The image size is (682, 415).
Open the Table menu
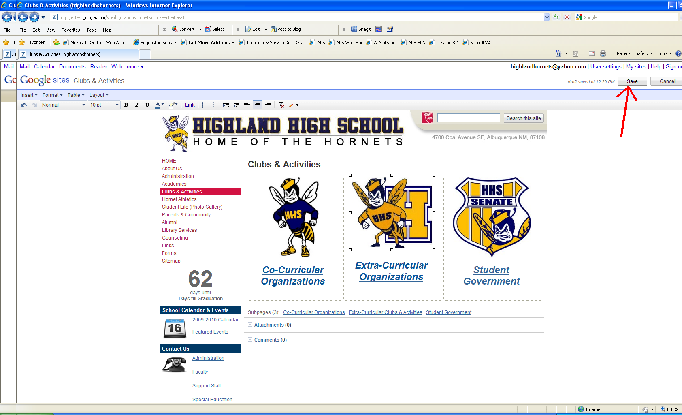[76, 95]
